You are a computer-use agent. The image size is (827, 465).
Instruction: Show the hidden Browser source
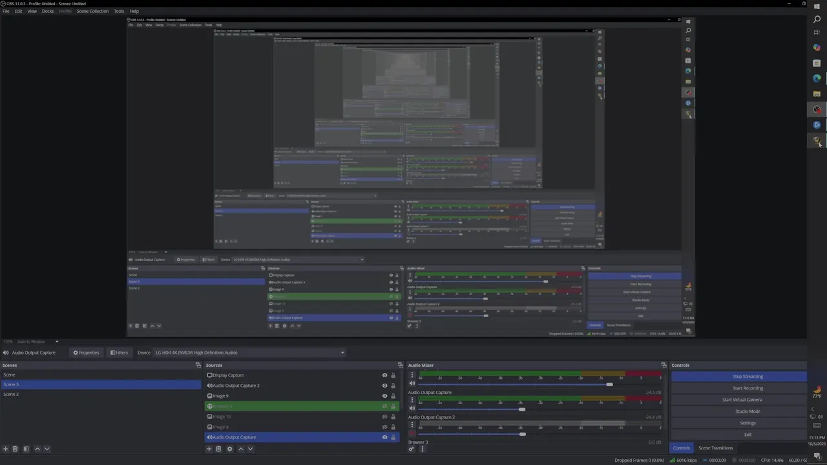384,406
